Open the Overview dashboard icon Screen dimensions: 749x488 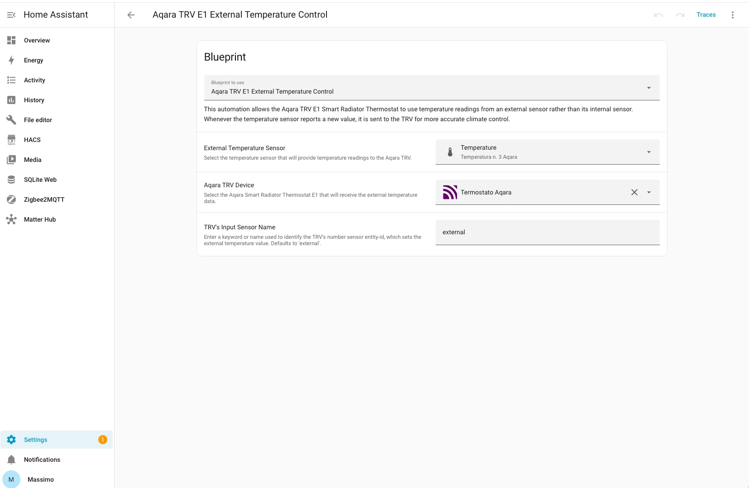(x=11, y=40)
